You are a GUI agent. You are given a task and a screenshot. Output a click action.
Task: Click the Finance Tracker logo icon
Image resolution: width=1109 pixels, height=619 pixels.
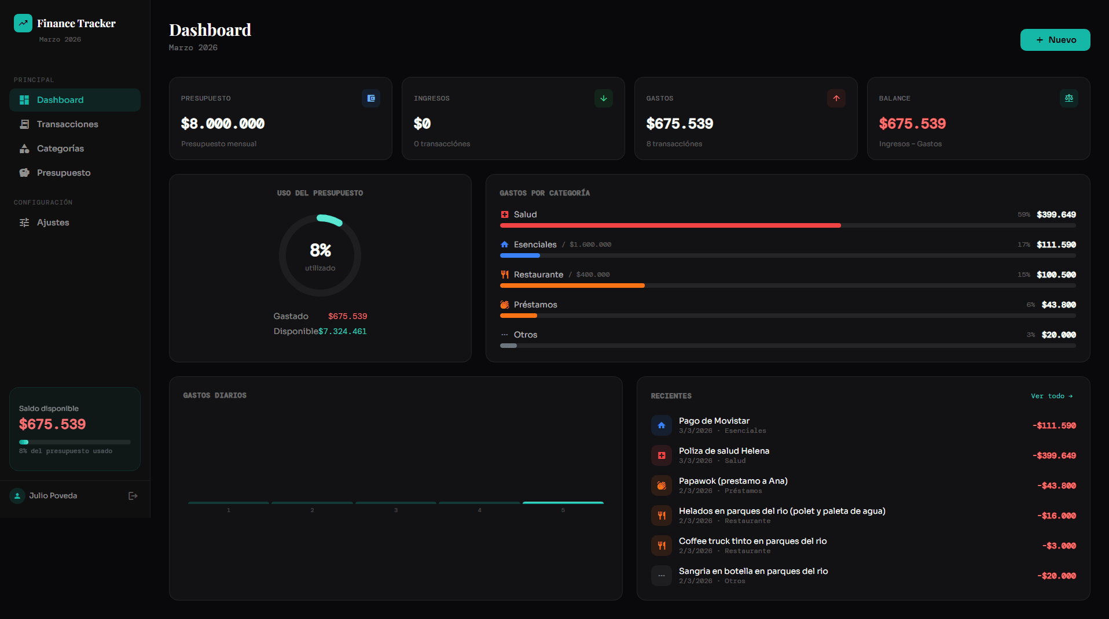tap(23, 23)
